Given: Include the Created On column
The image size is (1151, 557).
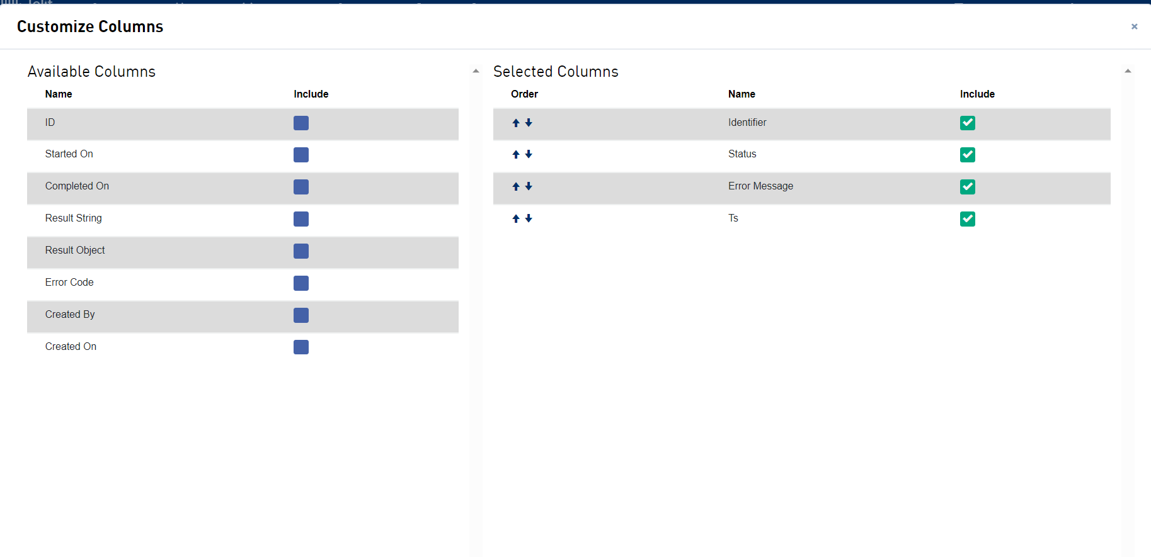Looking at the screenshot, I should (301, 347).
